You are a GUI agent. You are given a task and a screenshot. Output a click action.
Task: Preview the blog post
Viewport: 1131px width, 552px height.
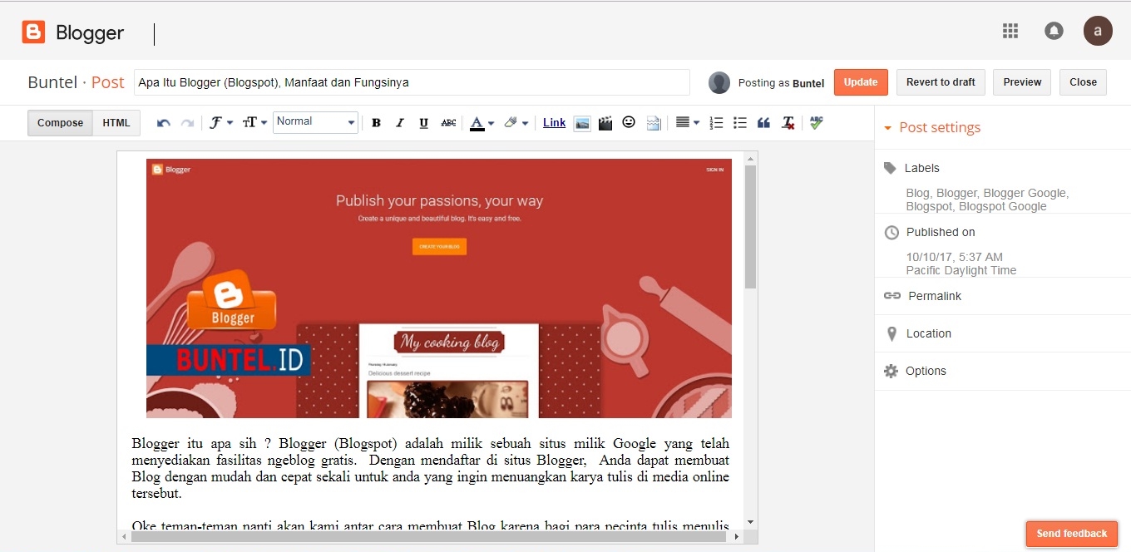[1021, 81]
